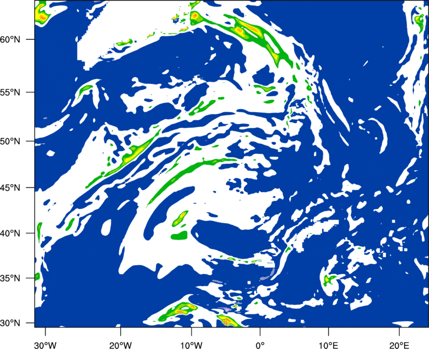Click the 35°N latitude label
Viewport: 429px width, 349px height.
pos(10,278)
